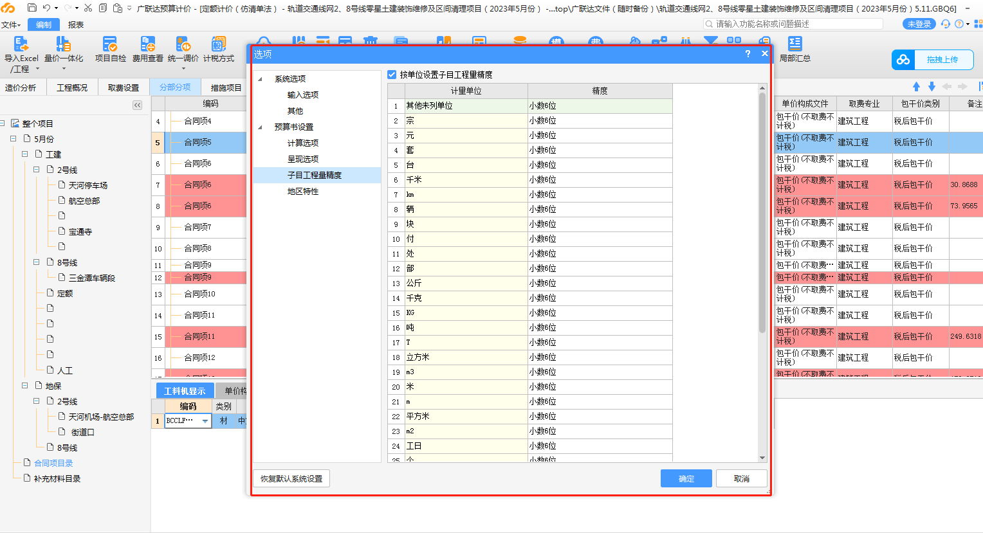The image size is (983, 533).
Task: Collapse 预算书设置 node in options dialog
Action: [x=261, y=127]
